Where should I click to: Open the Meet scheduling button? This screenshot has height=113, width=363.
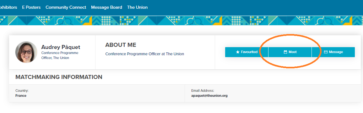[x=290, y=52]
